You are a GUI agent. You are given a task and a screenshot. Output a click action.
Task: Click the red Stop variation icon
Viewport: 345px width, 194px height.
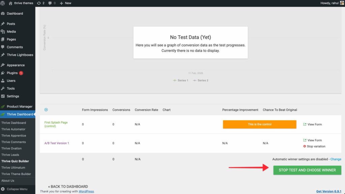pos(305,146)
